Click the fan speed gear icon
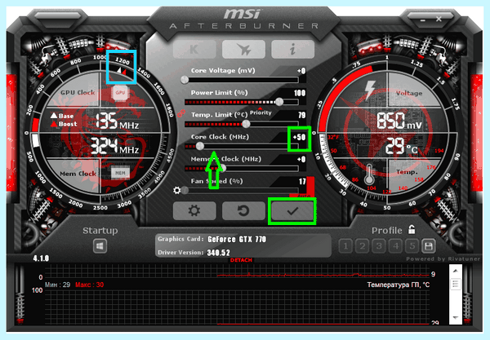Image resolution: width=490 pixels, height=340 pixels. click(177, 190)
